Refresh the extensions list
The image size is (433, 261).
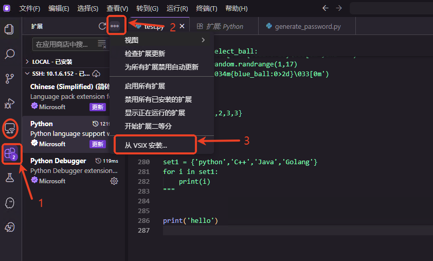[102, 26]
